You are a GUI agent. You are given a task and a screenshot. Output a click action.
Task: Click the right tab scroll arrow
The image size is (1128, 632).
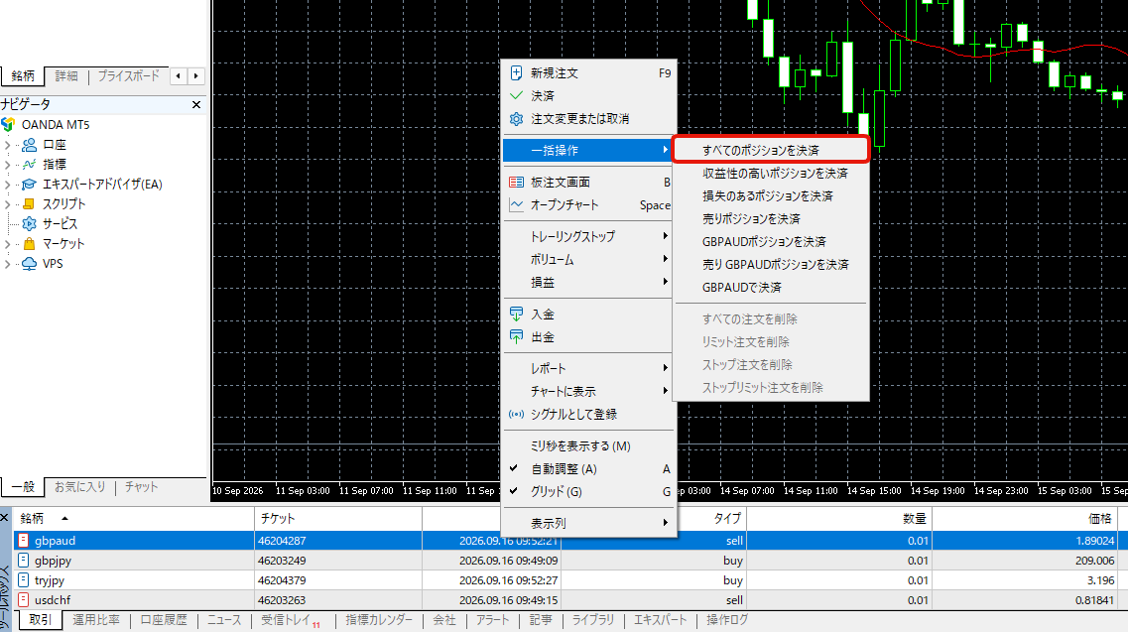coord(195,75)
